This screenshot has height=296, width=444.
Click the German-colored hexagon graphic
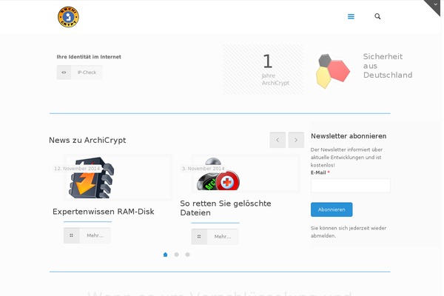point(333,71)
